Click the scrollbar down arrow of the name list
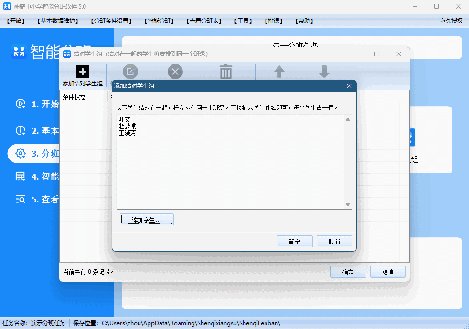469x329 pixels. pos(347,205)
